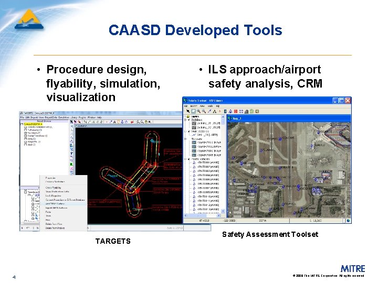Screen dimensions: 378x283
Task: Click the globe icon in Safety Toolset status bar
Action: [349, 221]
